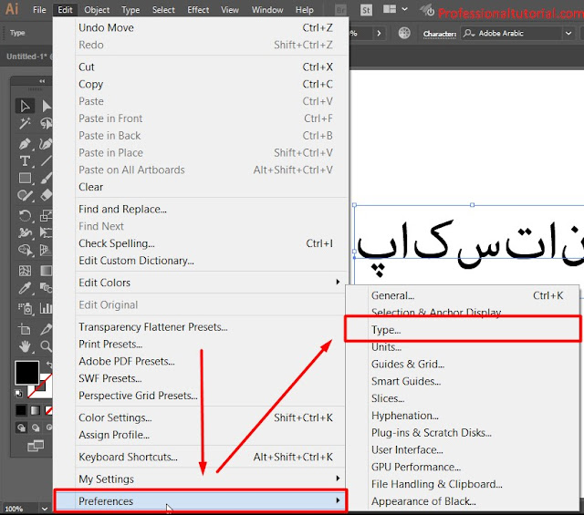This screenshot has width=584, height=515.
Task: Select the Pen tool
Action: pos(25,144)
